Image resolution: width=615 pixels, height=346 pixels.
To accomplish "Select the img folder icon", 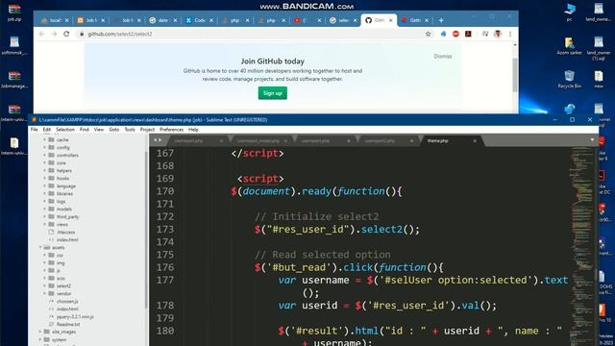I will pyautogui.click(x=51, y=262).
